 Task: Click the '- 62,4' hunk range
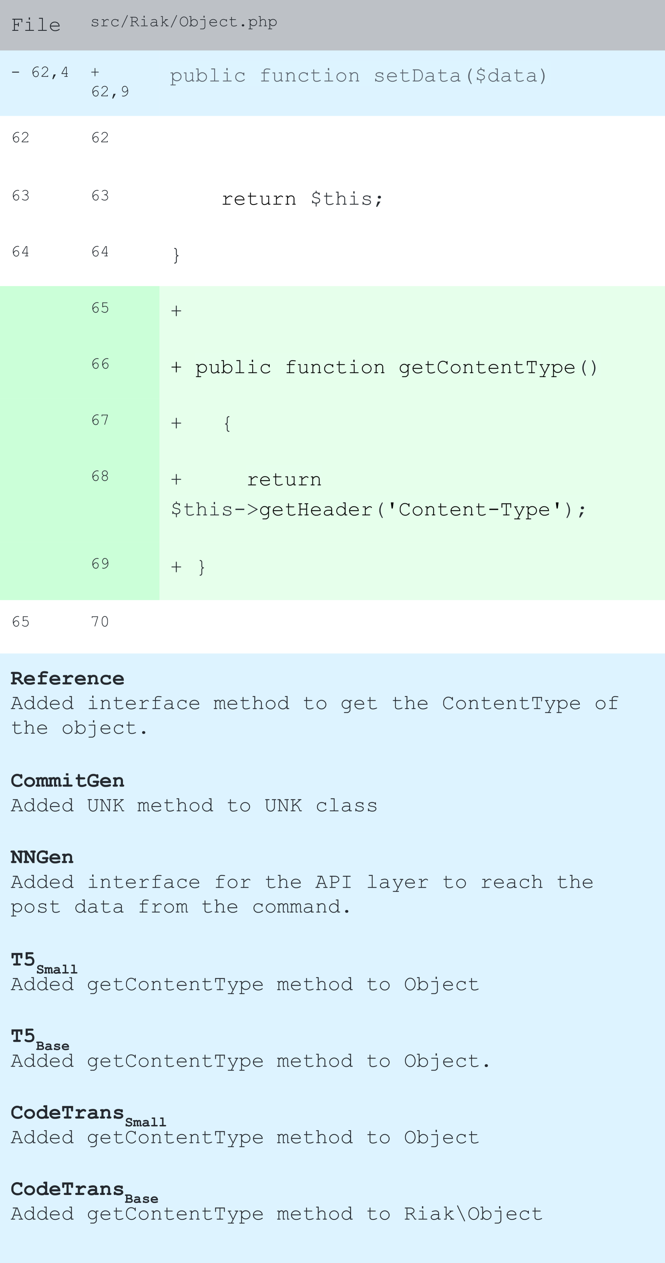pos(40,72)
